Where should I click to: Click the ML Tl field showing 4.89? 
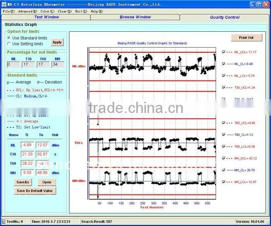pos(27,145)
